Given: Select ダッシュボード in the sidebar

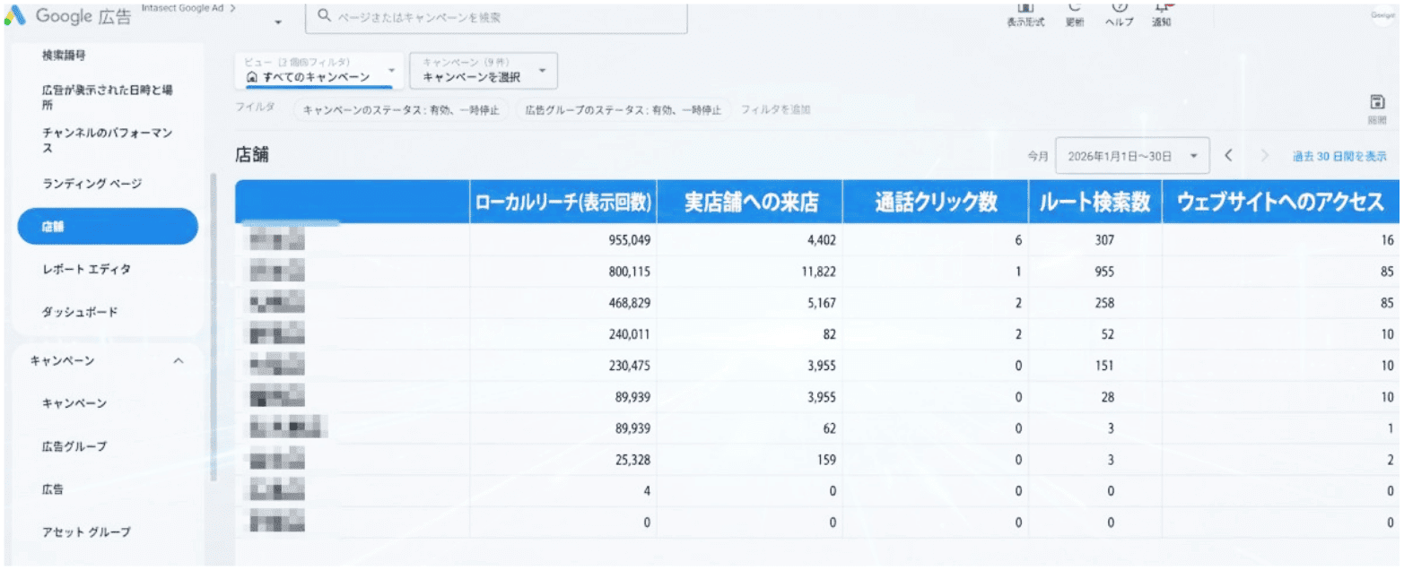Looking at the screenshot, I should [80, 312].
